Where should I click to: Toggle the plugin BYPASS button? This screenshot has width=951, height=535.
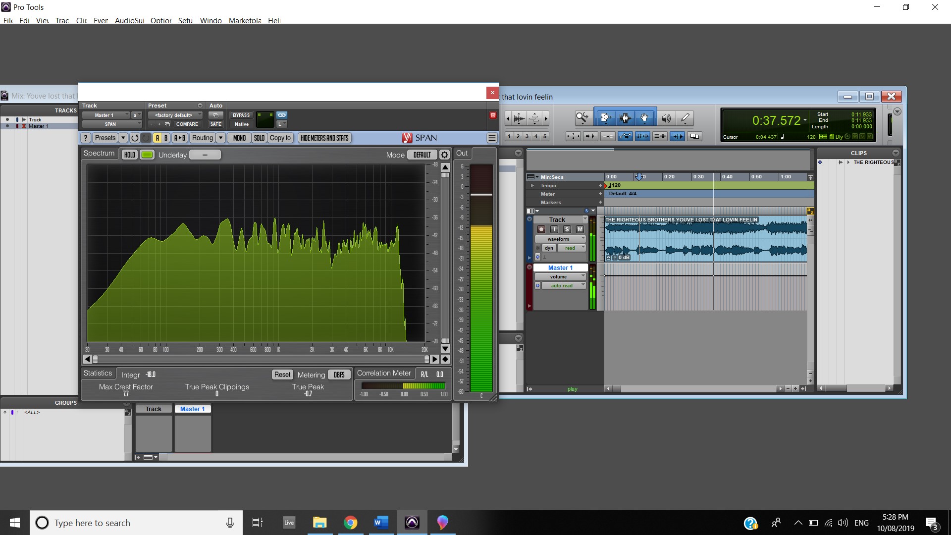click(241, 115)
